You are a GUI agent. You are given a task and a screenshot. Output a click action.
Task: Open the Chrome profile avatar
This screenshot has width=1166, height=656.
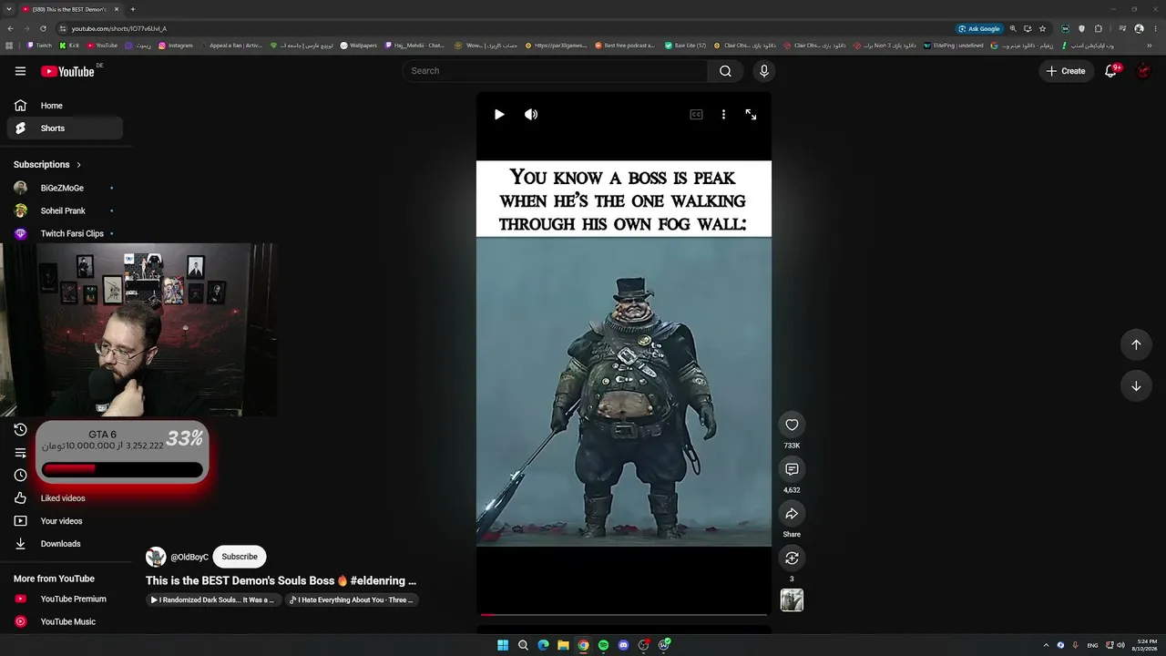click(1139, 28)
